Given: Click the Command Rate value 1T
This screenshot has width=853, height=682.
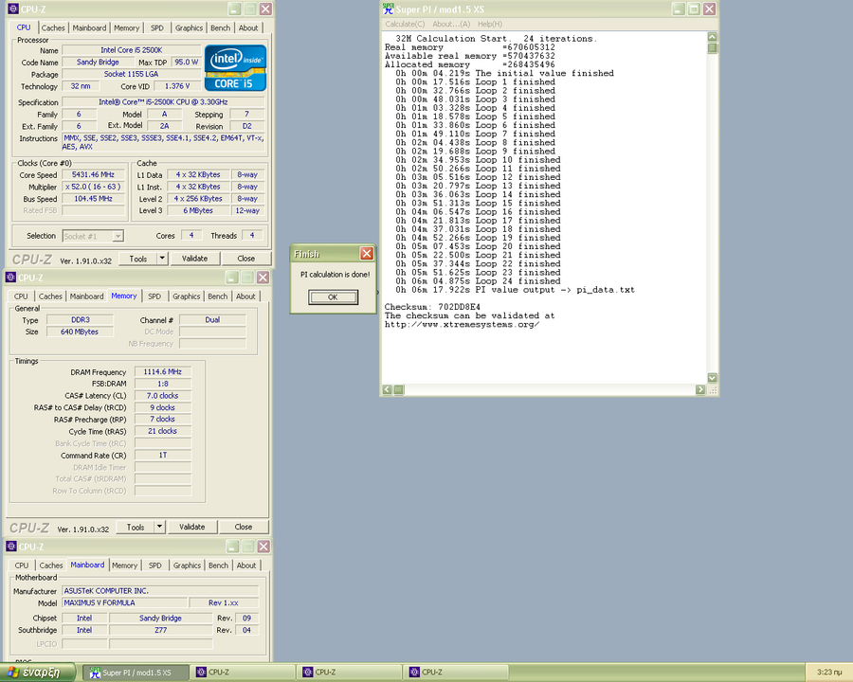Looking at the screenshot, I should pyautogui.click(x=163, y=456).
